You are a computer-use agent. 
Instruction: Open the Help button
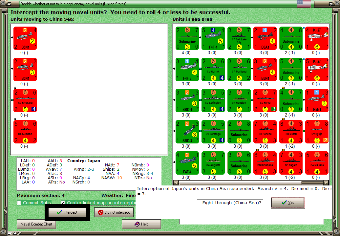[141, 224]
